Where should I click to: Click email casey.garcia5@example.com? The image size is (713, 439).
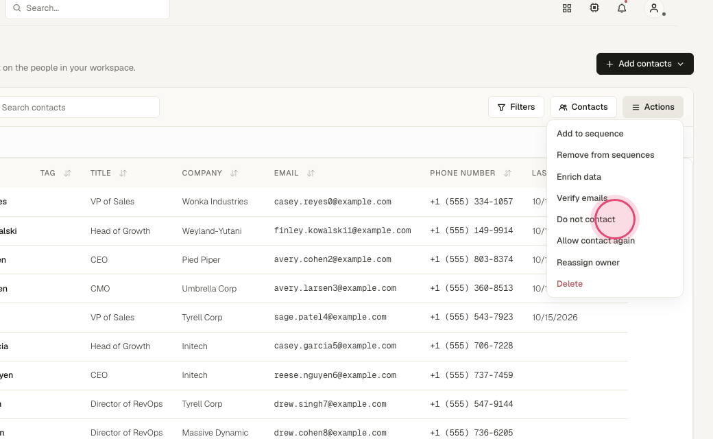335,346
